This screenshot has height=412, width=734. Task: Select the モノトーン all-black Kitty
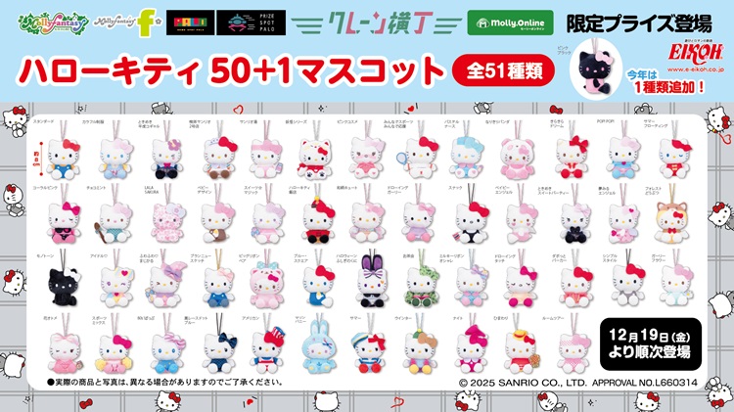pos(63,287)
